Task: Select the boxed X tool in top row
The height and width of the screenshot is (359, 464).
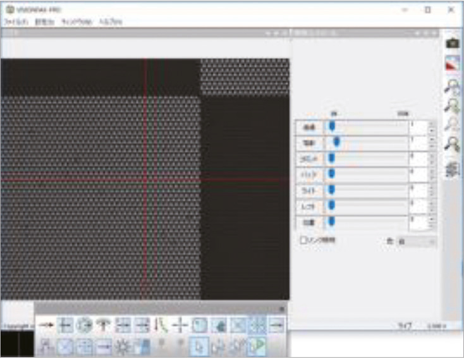Action: coord(238,326)
